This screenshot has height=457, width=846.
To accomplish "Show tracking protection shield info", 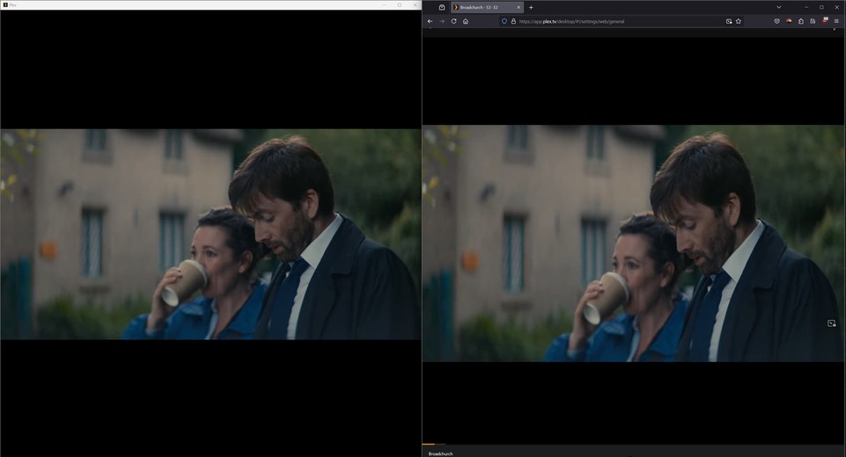I will click(504, 21).
